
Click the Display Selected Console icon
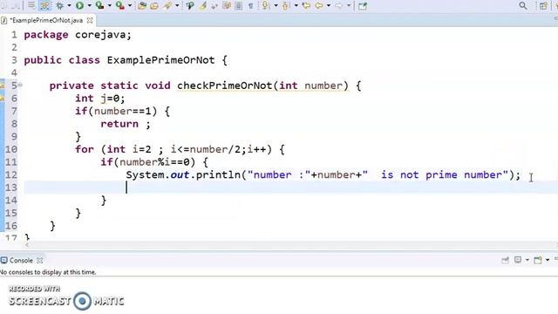click(x=518, y=260)
